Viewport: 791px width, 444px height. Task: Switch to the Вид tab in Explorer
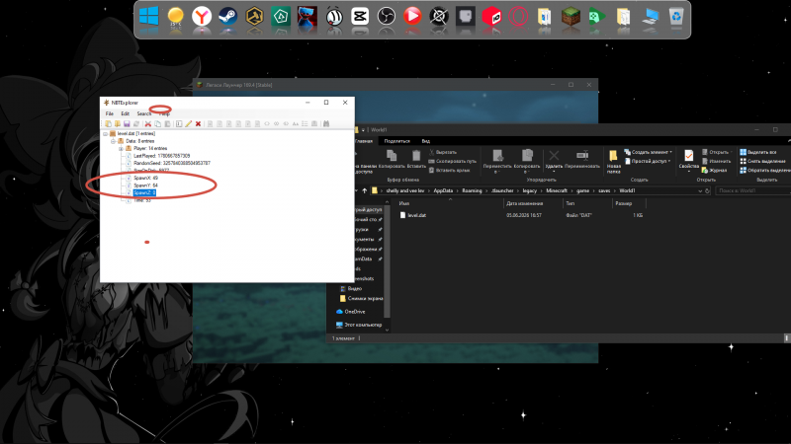[x=426, y=141]
